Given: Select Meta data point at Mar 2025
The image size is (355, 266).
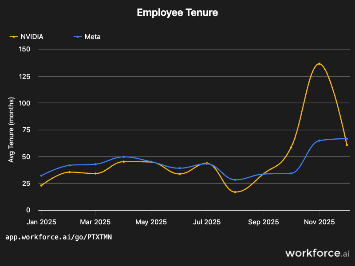Looking at the screenshot, I should pos(95,164).
